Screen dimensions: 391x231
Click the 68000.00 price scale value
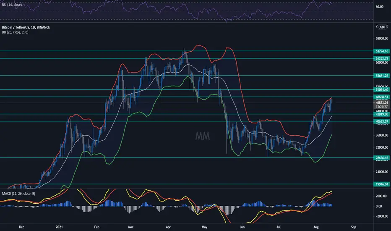coord(382,39)
